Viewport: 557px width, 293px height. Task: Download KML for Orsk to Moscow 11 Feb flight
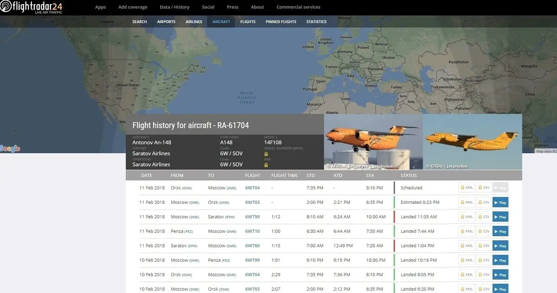point(467,188)
